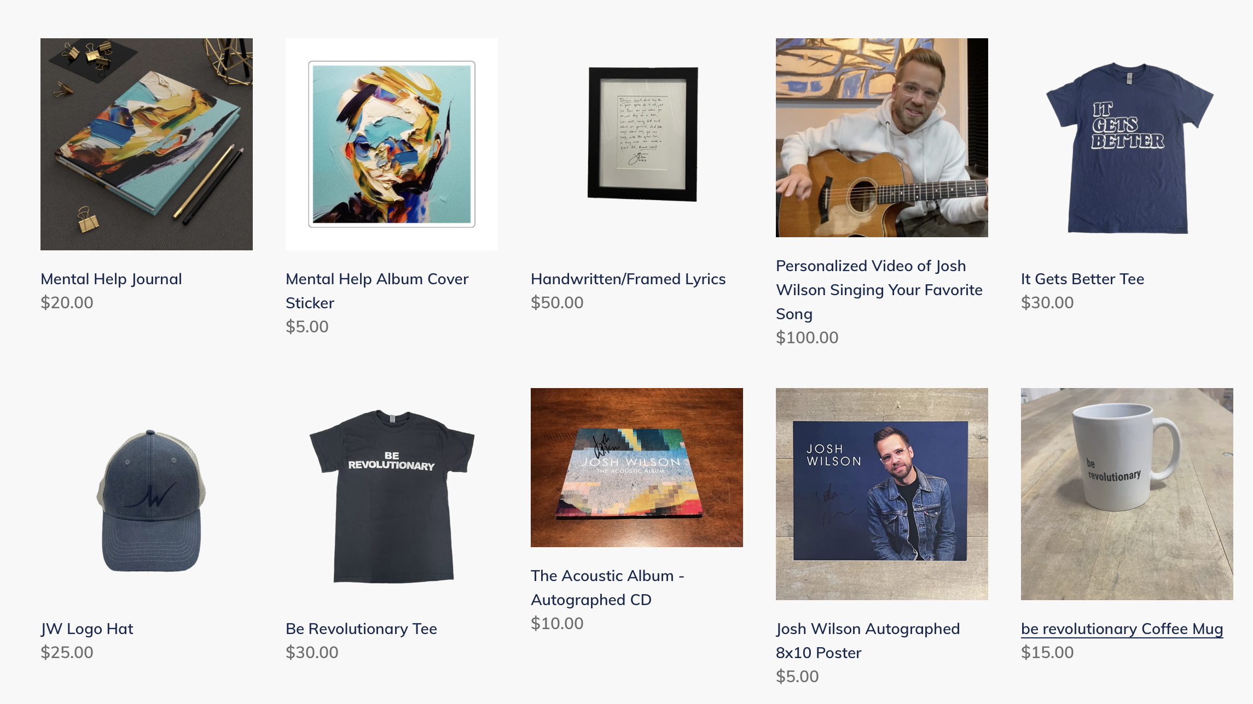1253x704 pixels.
Task: Follow the Mental Help Album Cover Sticker link
Action: pos(377,291)
